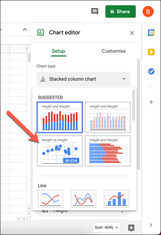This screenshot has height=235, width=161.
Task: Open the account avatar labeled B
Action: pyautogui.click(x=148, y=11)
